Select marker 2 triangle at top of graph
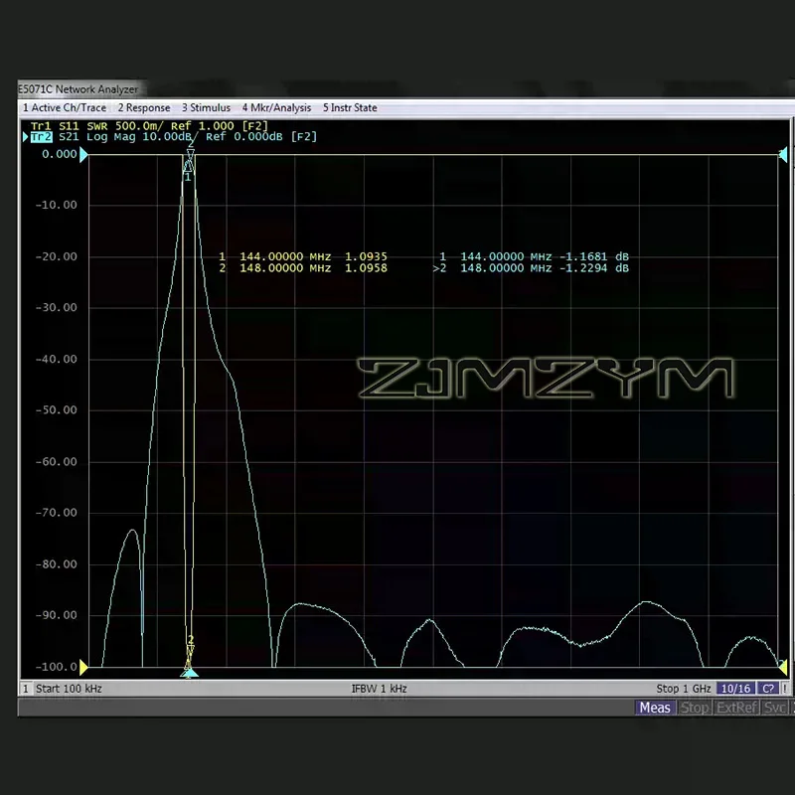 191,153
